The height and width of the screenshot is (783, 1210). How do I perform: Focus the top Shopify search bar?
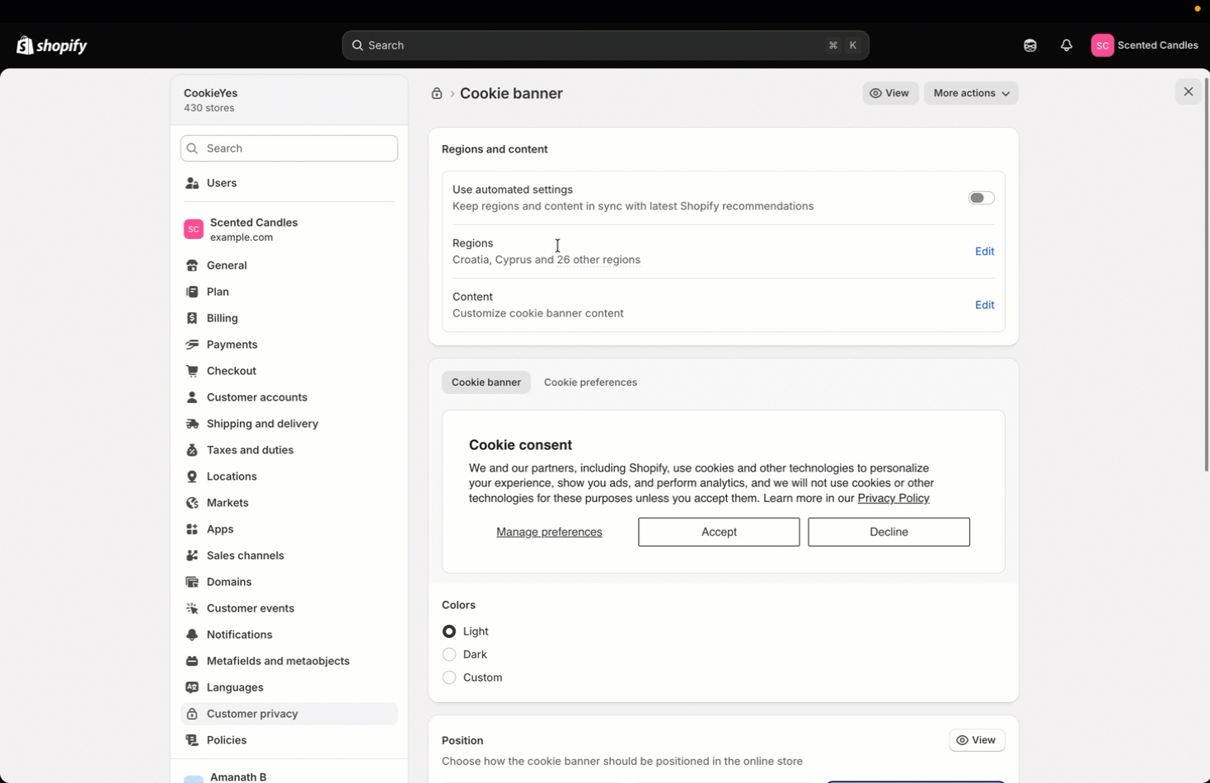(605, 45)
